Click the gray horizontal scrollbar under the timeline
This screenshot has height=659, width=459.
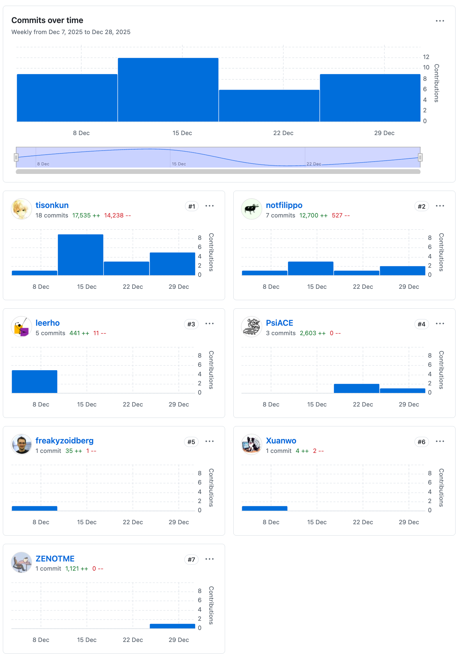[218, 172]
